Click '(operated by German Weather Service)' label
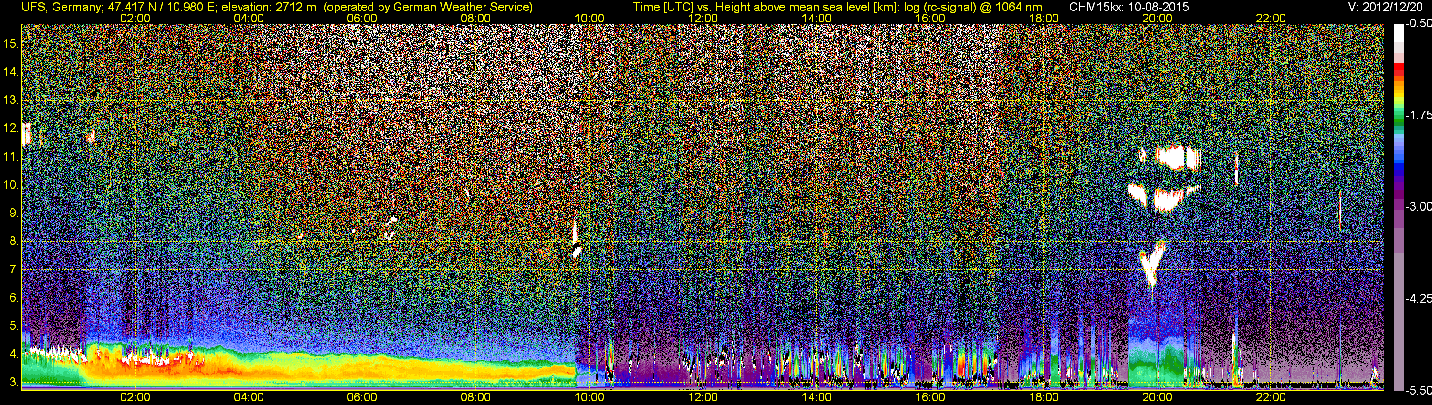 (x=428, y=7)
